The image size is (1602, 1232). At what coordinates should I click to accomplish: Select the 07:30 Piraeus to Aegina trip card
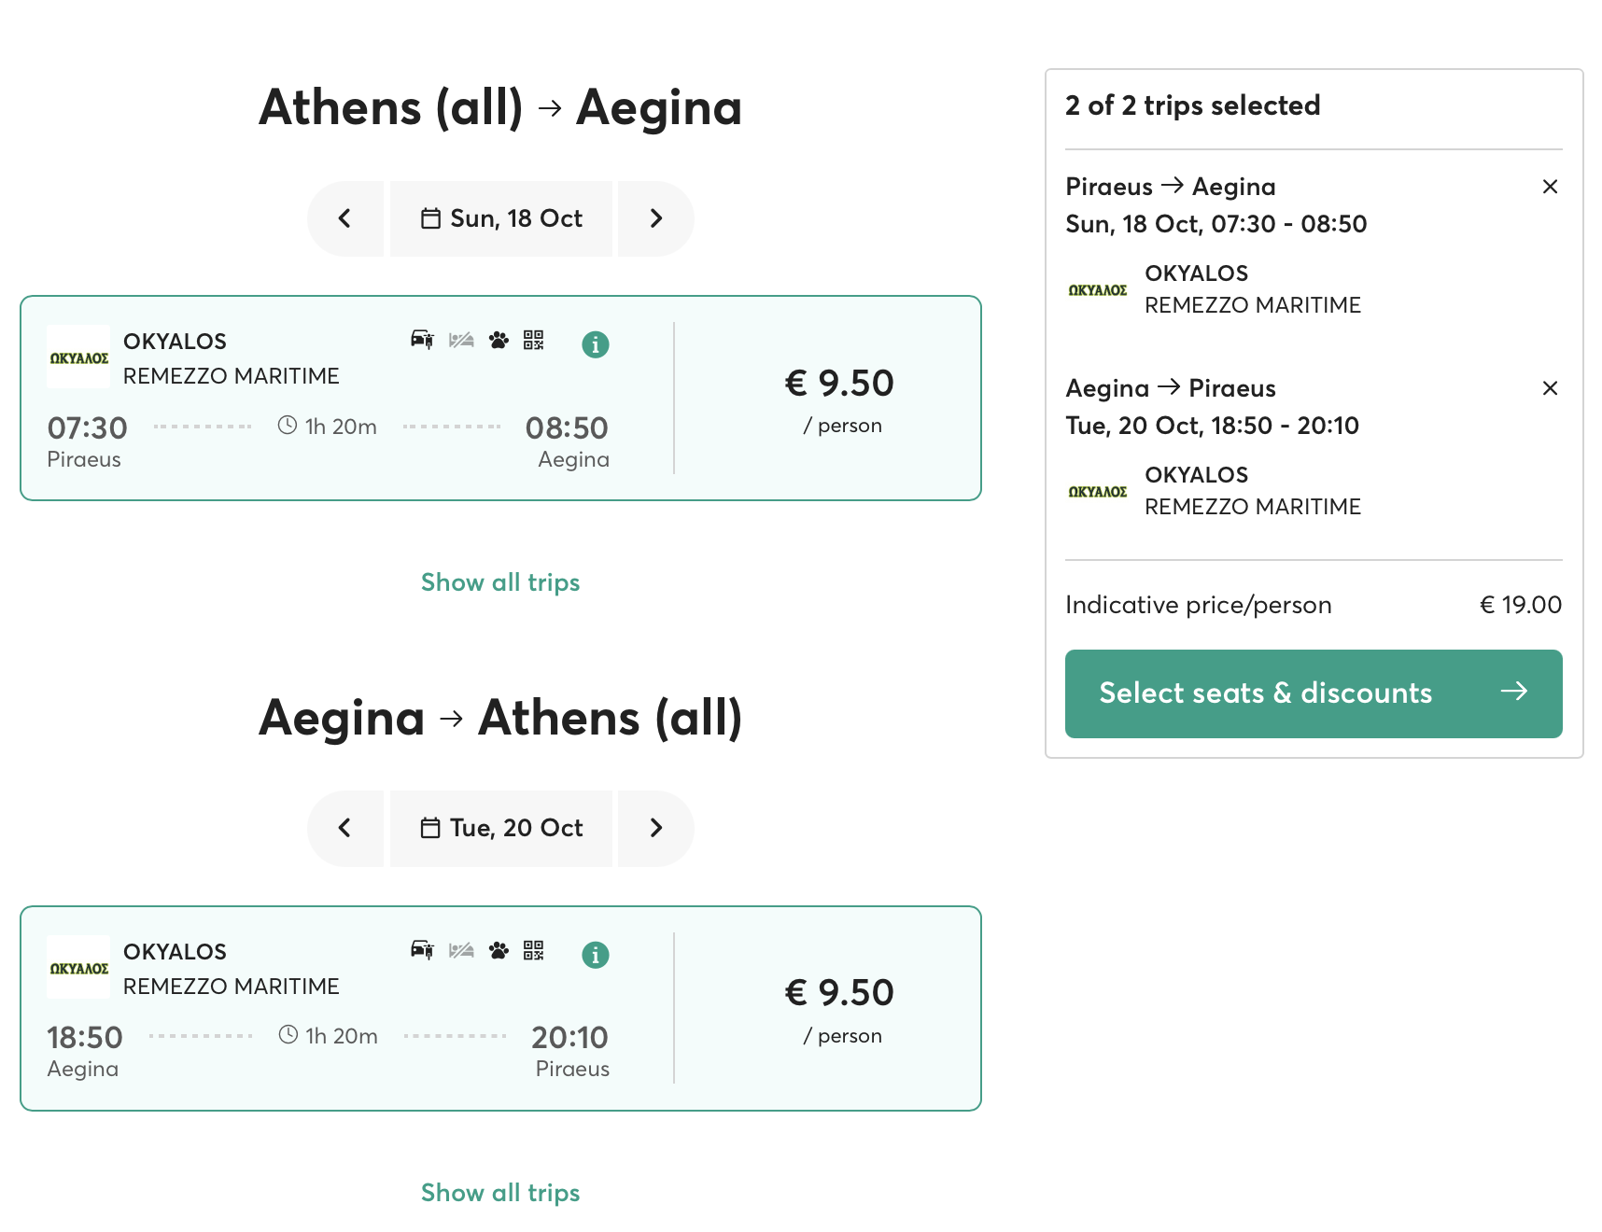(500, 399)
